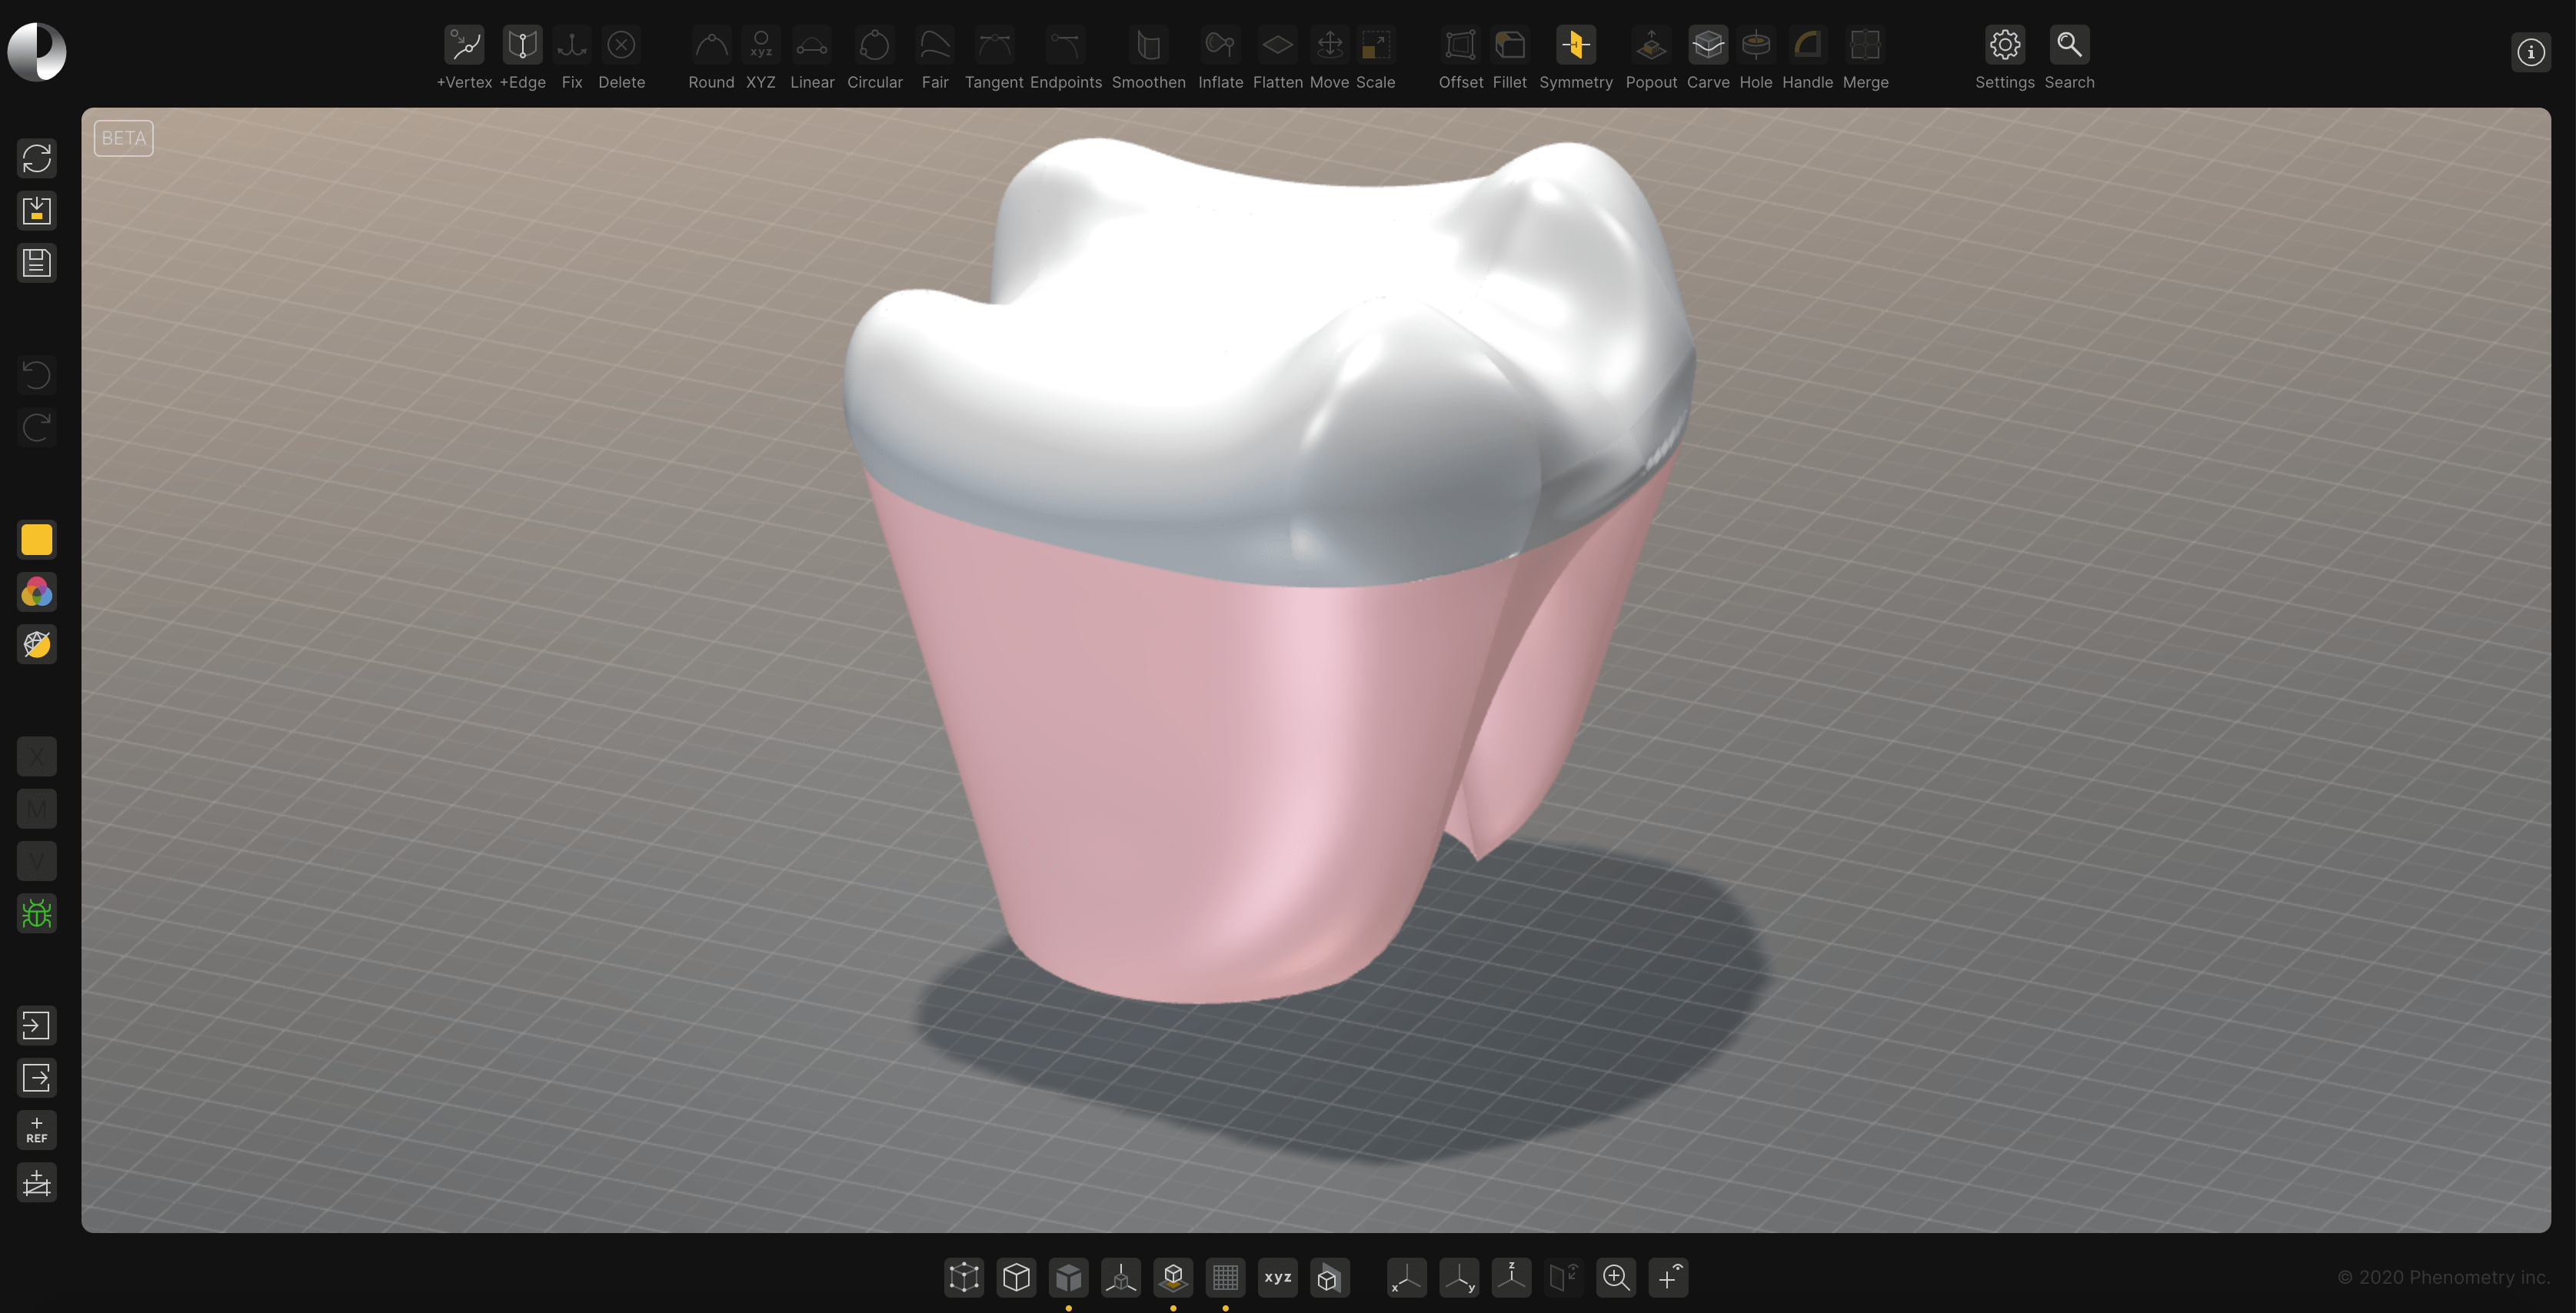Activate the Smoothen tool
The height and width of the screenshot is (1313, 2576).
coord(1148,45)
